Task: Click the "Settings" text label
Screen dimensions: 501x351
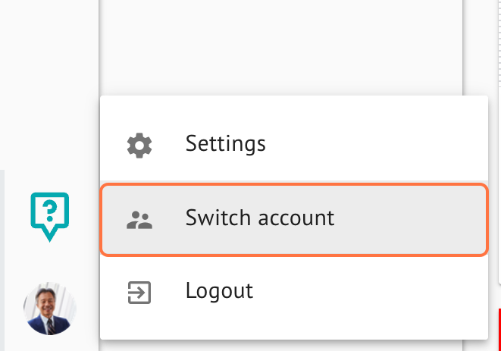Action: [x=226, y=144]
